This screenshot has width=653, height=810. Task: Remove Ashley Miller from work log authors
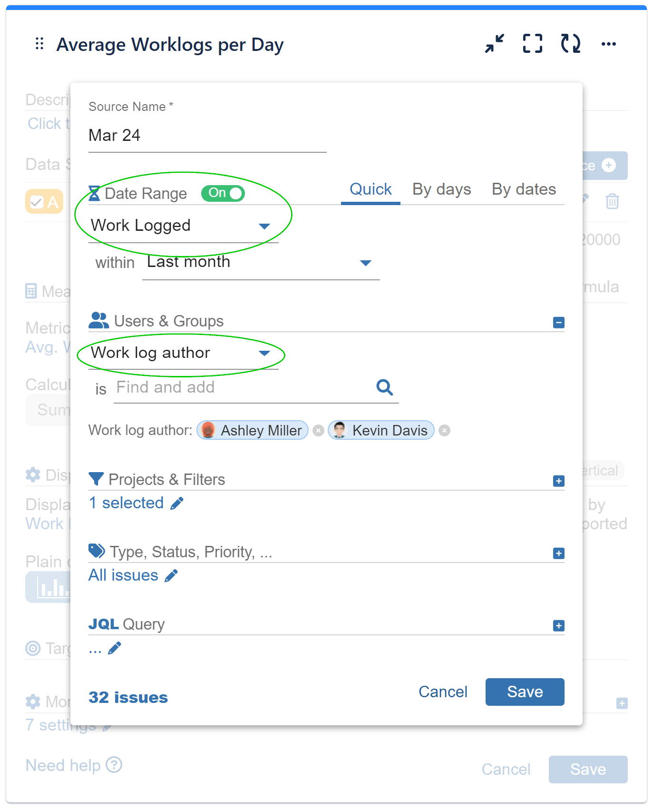318,431
